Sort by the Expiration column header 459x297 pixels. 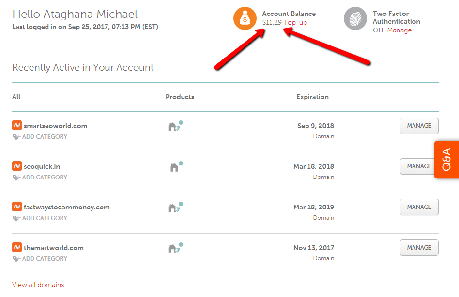click(x=312, y=97)
